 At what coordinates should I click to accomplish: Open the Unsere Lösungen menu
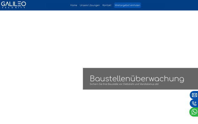tap(90, 5)
